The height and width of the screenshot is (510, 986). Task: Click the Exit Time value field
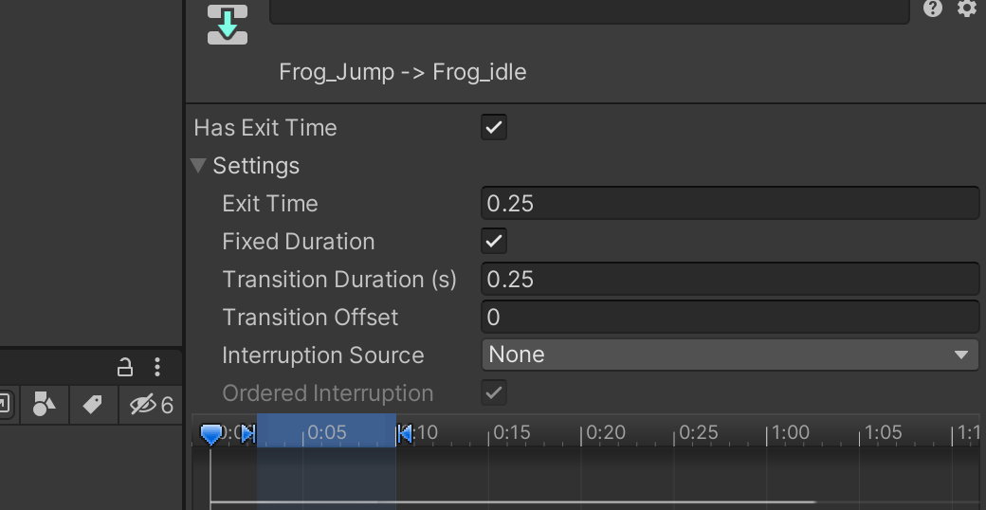coord(730,203)
